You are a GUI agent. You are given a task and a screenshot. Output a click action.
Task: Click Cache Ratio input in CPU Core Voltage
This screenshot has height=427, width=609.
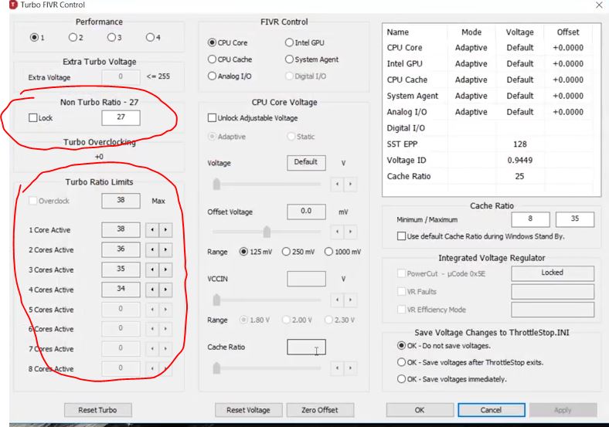point(307,347)
